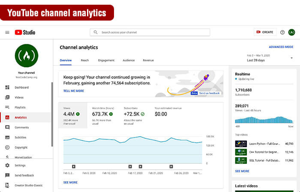Select the Subscribers metric card

click(x=135, y=115)
